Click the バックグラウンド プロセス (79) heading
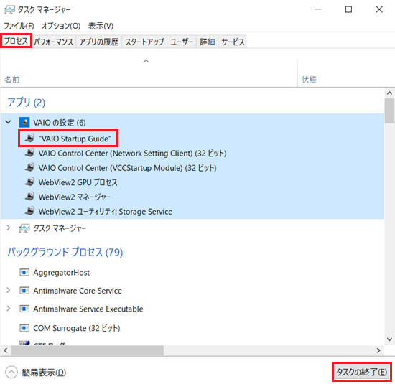This screenshot has height=384, width=395. [x=65, y=252]
